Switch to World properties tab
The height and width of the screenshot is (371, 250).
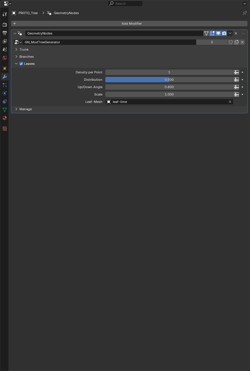click(x=4, y=58)
